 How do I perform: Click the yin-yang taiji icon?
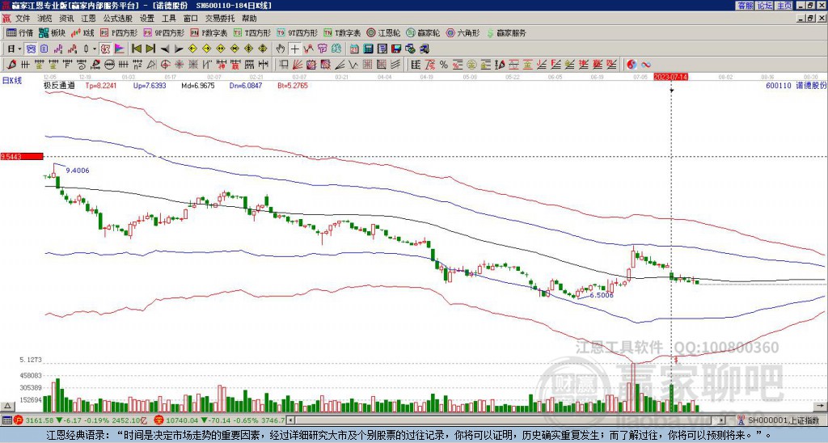tap(632, 65)
